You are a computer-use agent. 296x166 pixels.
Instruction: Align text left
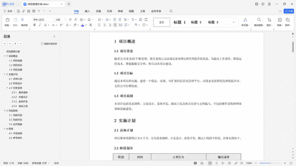[x=99, y=25]
